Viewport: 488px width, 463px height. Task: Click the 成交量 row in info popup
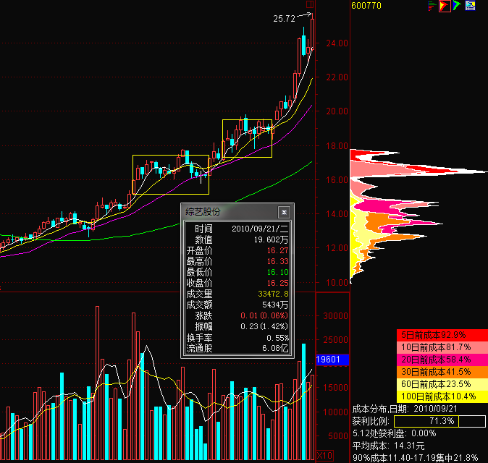(237, 294)
